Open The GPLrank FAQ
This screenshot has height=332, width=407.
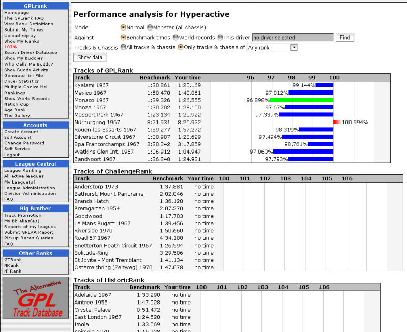click(24, 18)
